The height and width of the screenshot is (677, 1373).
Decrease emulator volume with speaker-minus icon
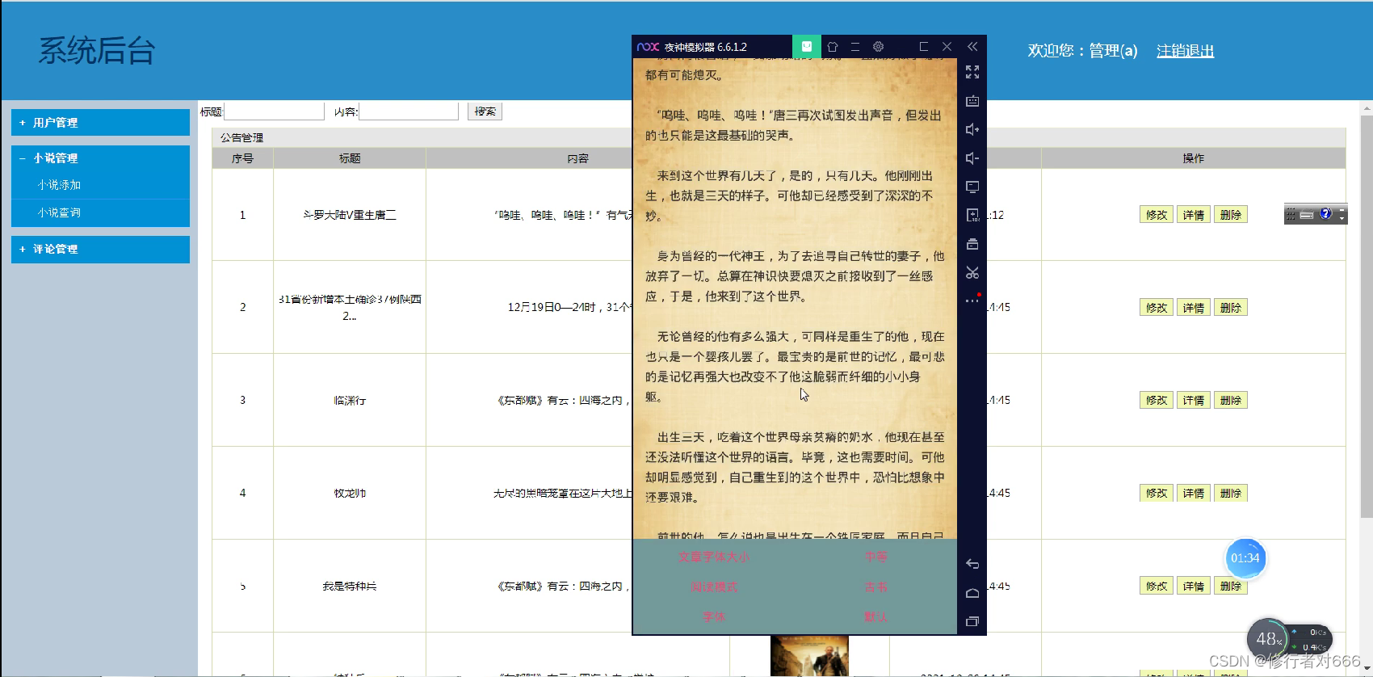972,158
